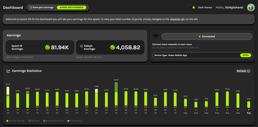This screenshot has width=258, height=127.
Task: Select the 7 Aug bar in chart
Action: coord(249,105)
